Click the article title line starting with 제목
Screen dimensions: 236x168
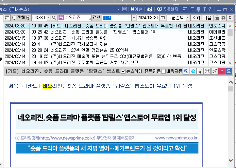[x=101, y=86]
